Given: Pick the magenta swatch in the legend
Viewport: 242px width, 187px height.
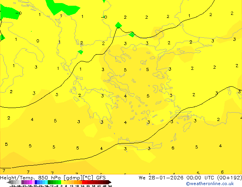Looking at the screenshot, I should pyautogui.click(x=31, y=182).
